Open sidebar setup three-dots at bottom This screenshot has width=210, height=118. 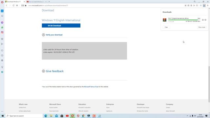[2, 111]
